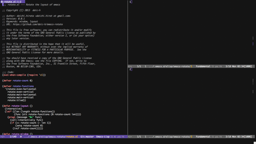Click the mode line status '-:-' on the left pane

coord(3,137)
